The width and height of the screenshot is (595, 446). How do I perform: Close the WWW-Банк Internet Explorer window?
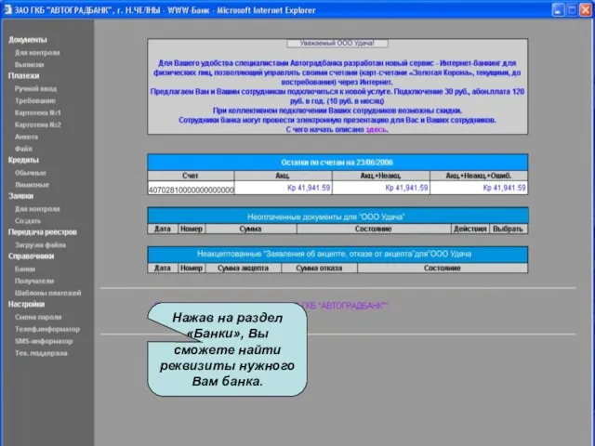pyautogui.click(x=586, y=10)
